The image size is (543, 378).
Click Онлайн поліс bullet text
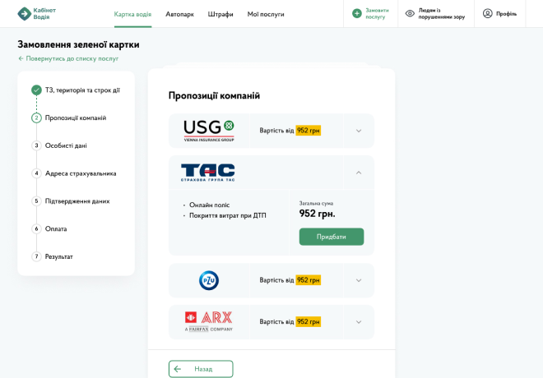point(209,205)
